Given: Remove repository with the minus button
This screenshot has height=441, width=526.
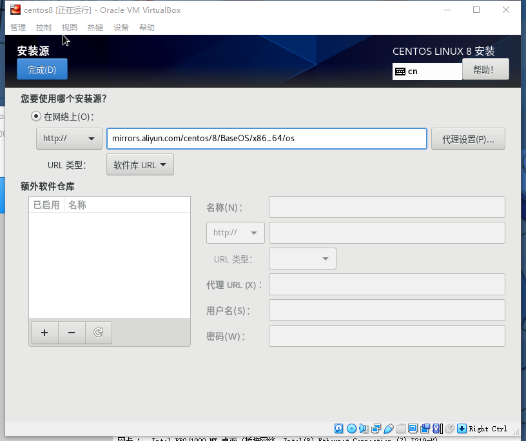Looking at the screenshot, I should [x=72, y=333].
